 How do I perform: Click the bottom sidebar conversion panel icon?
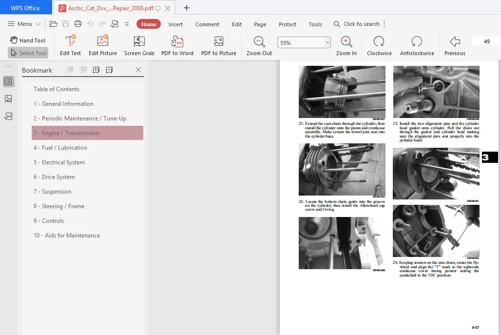[x=9, y=116]
